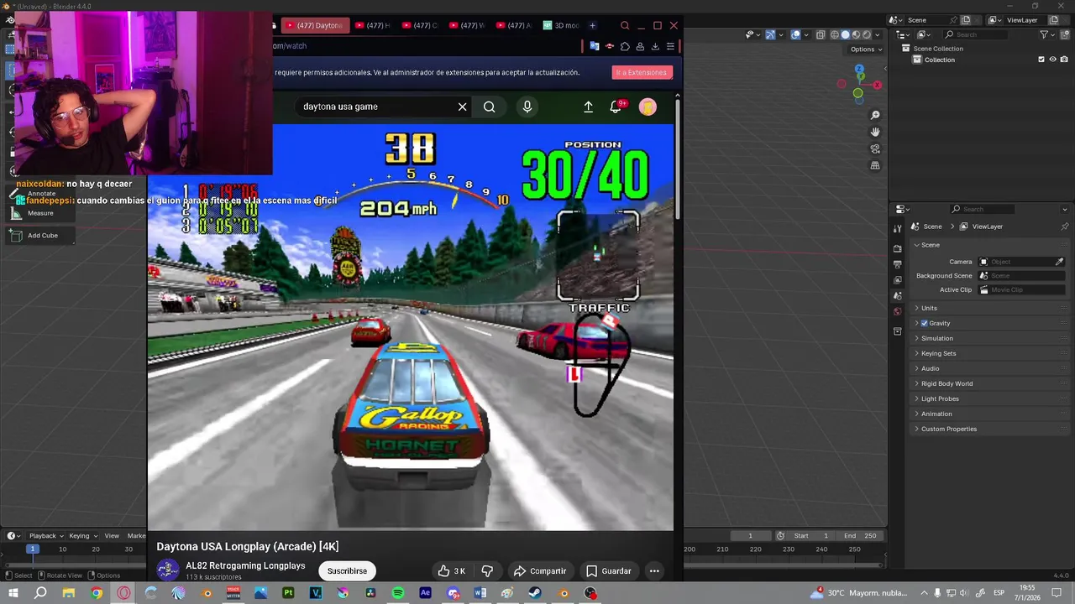Open the timeline Playback menu
The width and height of the screenshot is (1075, 604).
45,535
